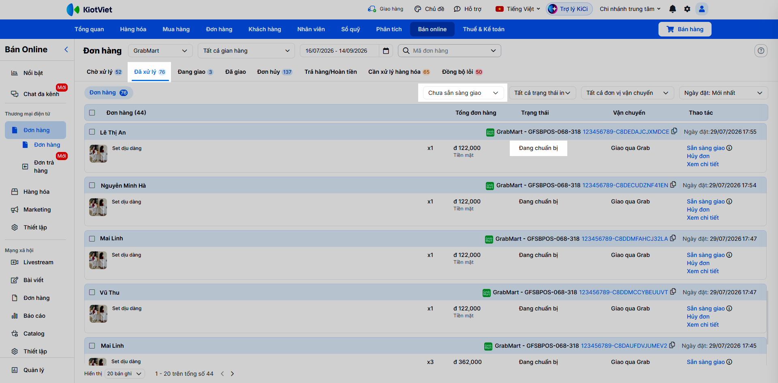The width and height of the screenshot is (778, 383).
Task: Open the Hàng hóa menu in navbar
Action: pyautogui.click(x=133, y=29)
